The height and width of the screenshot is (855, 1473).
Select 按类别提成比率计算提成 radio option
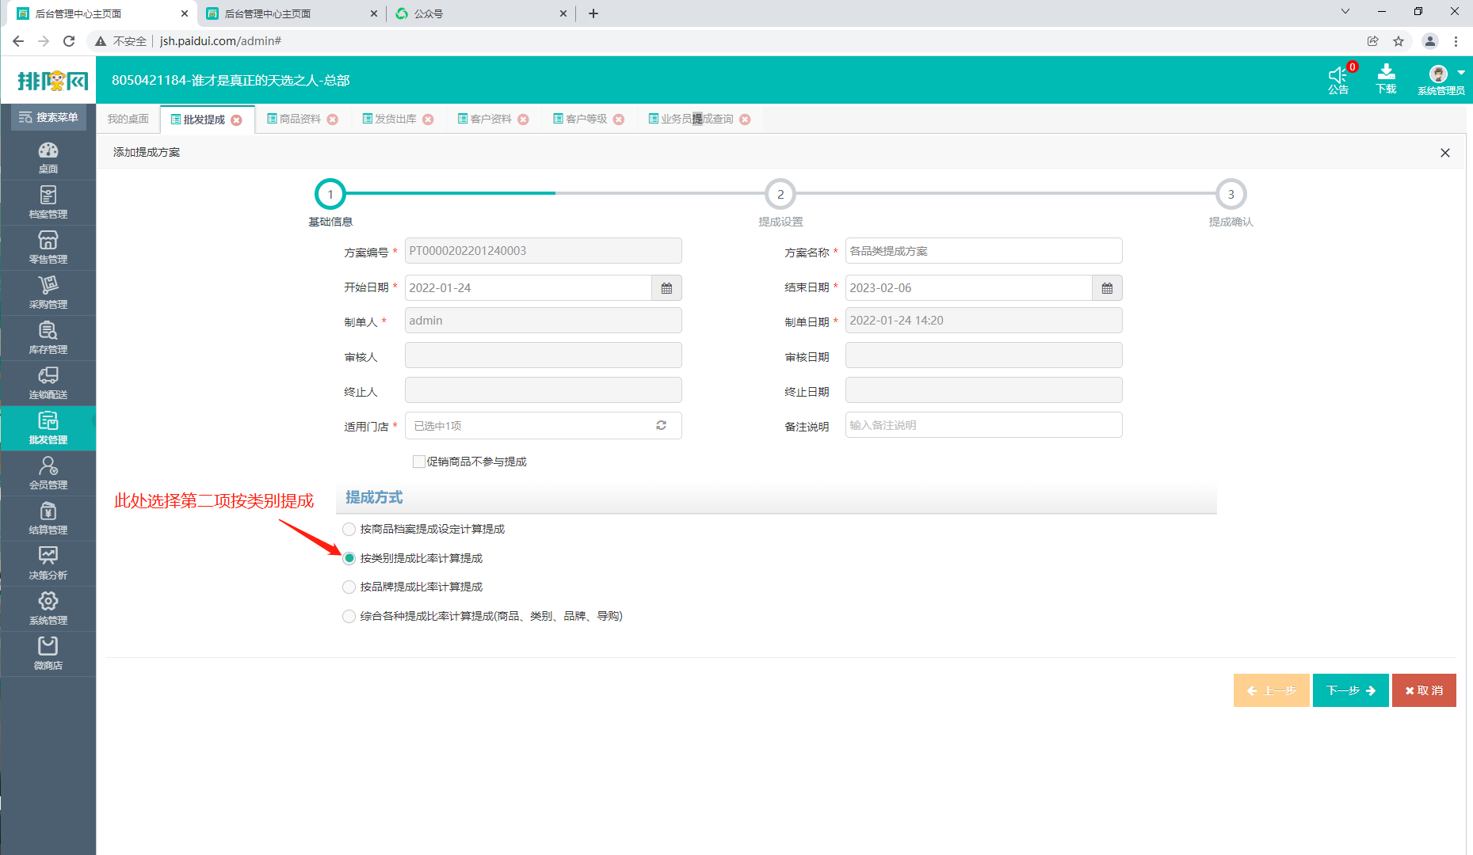click(349, 558)
